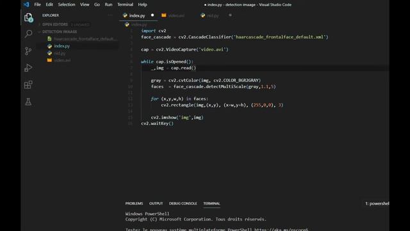410x231 pixels.
Task: Click the Python icon of index.py in explorer
Action: tap(49, 46)
